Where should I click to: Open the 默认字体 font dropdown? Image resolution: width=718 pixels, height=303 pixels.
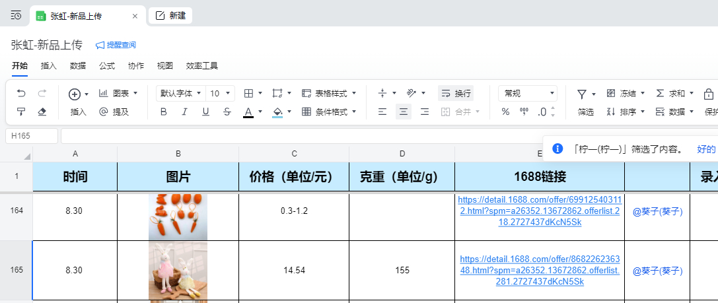[180, 94]
